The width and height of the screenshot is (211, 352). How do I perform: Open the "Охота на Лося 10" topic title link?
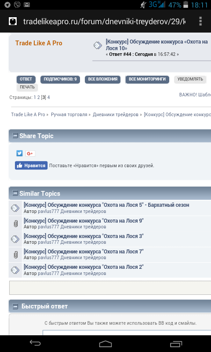coord(157,45)
